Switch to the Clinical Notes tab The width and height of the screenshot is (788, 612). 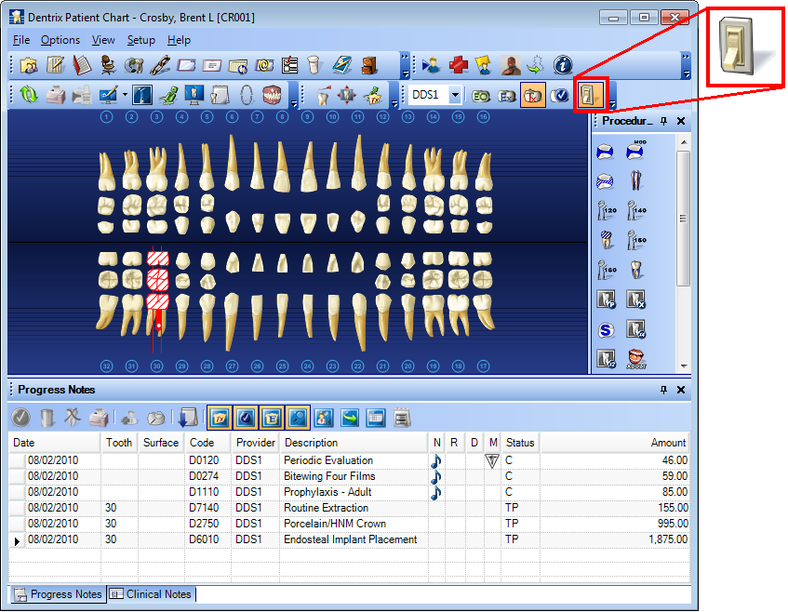pyautogui.click(x=151, y=594)
